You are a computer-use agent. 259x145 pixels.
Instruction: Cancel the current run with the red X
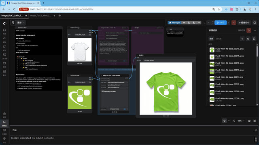point(234,23)
